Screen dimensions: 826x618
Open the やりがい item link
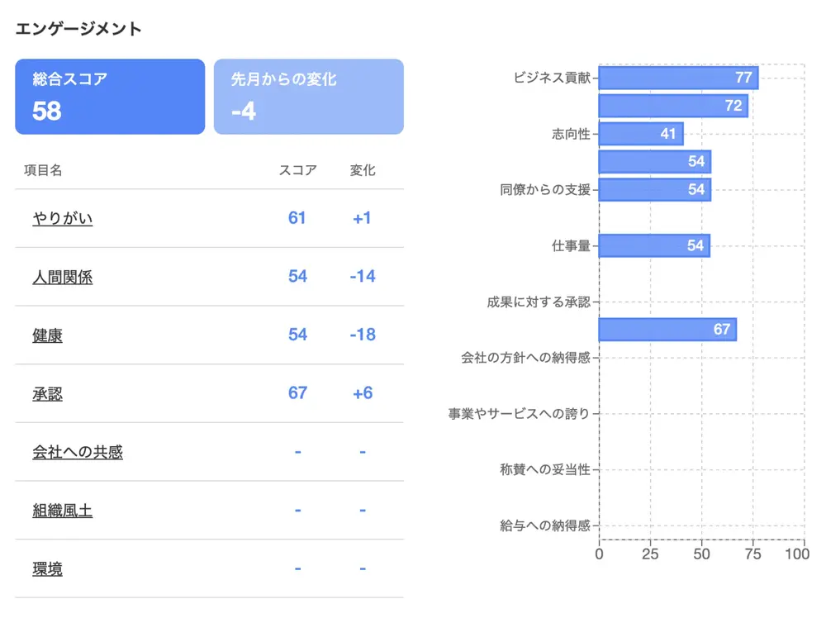pyautogui.click(x=63, y=219)
